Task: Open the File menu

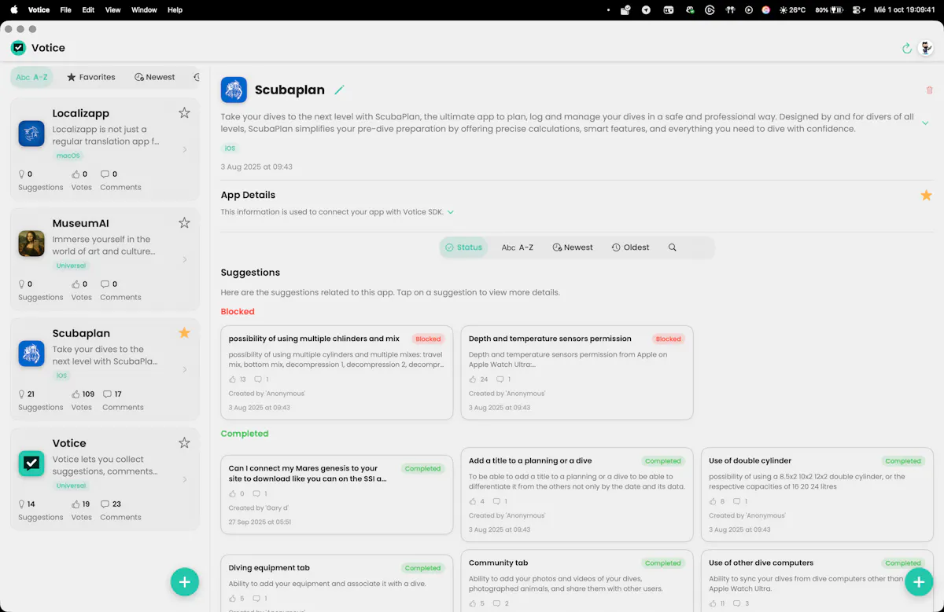Action: click(x=66, y=10)
